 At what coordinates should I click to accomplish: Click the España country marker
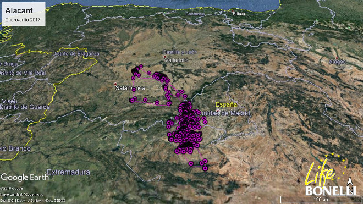[218, 110]
